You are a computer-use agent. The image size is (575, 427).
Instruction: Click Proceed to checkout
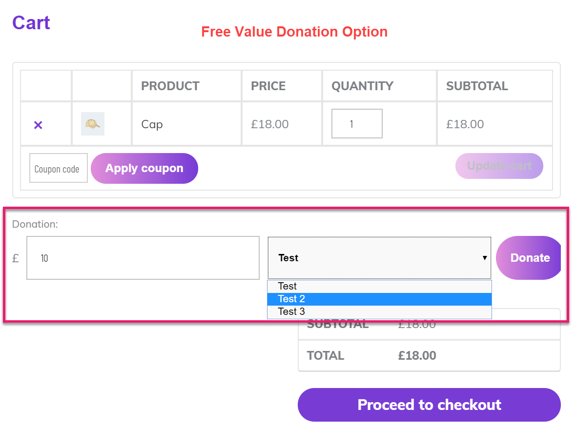(x=429, y=405)
